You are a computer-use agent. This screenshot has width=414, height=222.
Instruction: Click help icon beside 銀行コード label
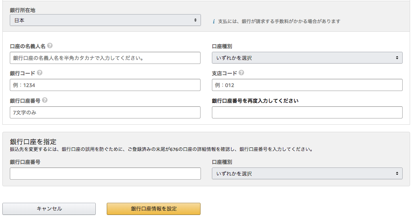point(40,73)
